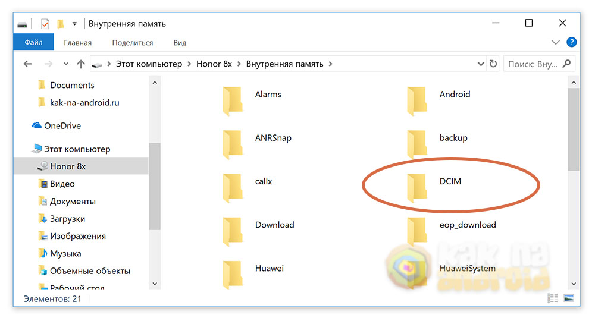
Task: Expand the ribbon with the chevron
Action: pyautogui.click(x=556, y=42)
